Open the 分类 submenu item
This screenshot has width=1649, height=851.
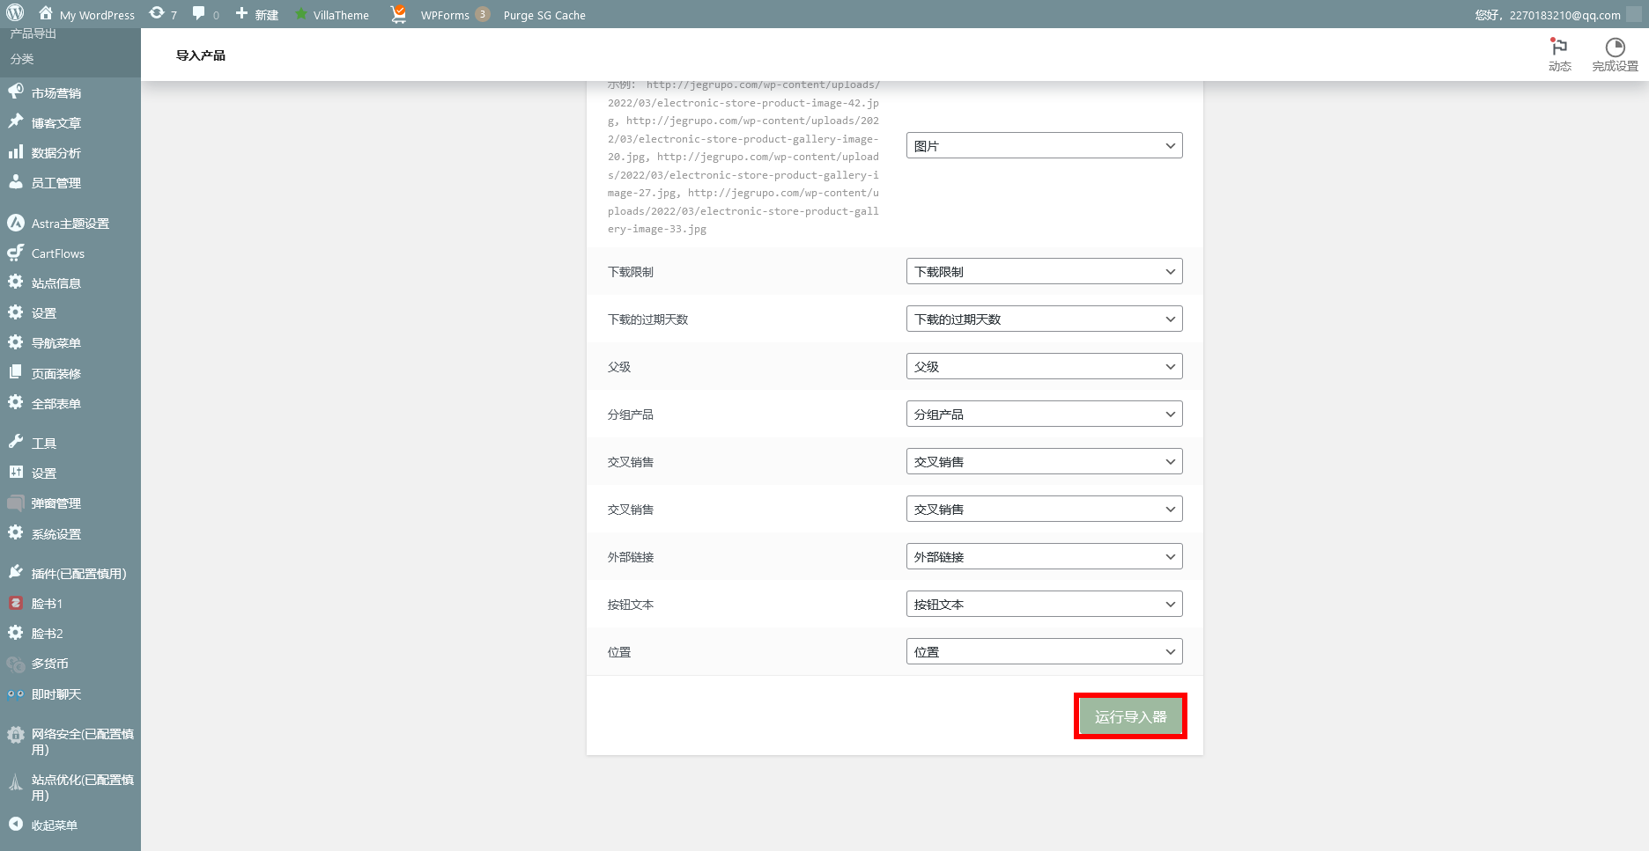22,59
